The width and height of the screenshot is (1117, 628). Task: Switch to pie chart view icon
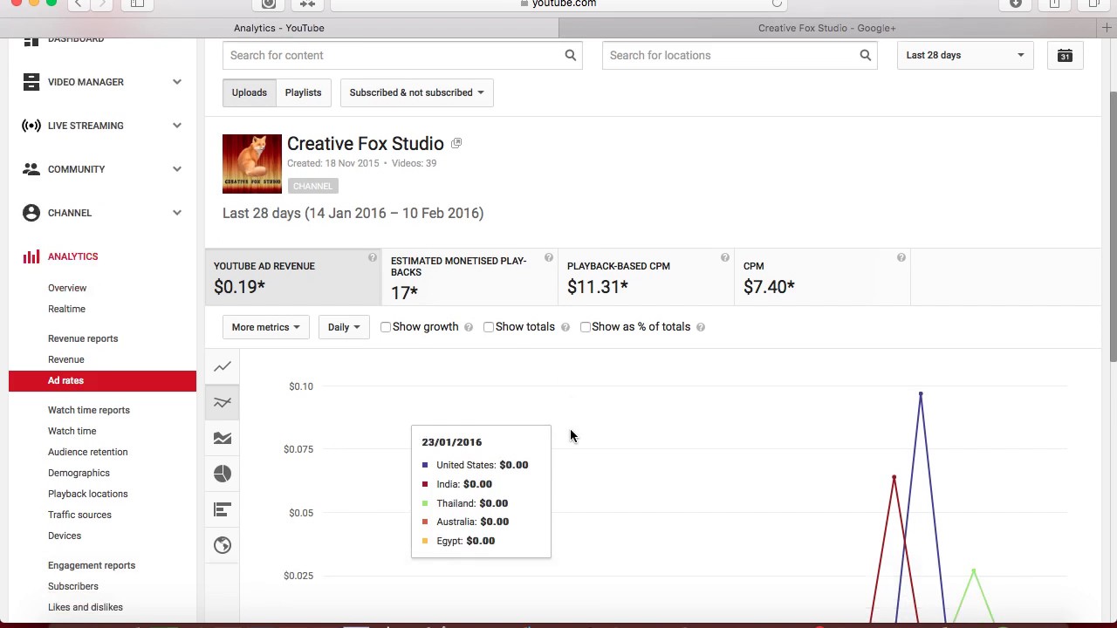click(x=223, y=474)
